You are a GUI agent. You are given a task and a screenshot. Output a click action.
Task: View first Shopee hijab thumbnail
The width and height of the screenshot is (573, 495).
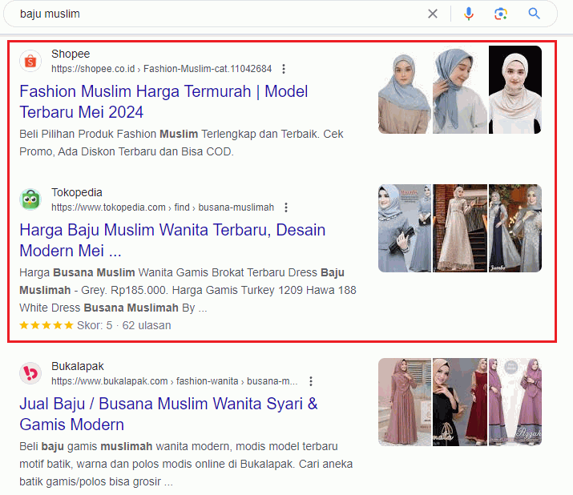(x=404, y=90)
